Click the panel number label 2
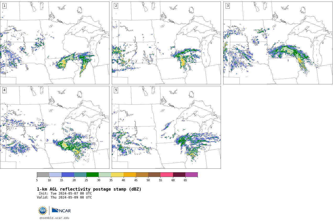Screen dimensions: 335x221 click(x=116, y=6)
